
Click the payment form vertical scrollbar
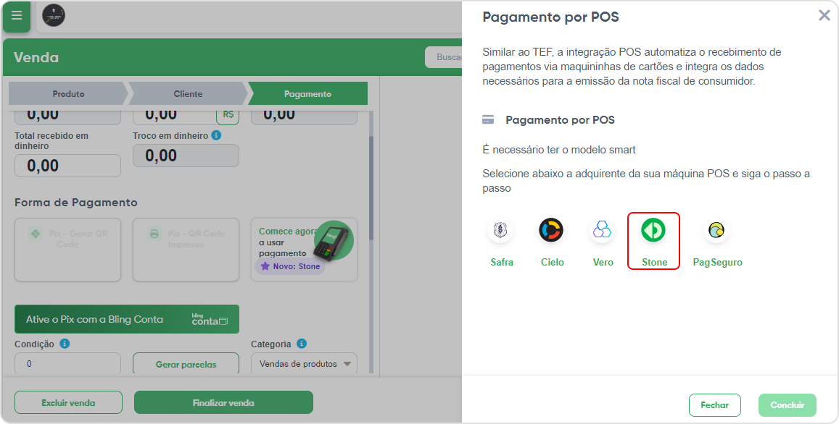(371, 187)
